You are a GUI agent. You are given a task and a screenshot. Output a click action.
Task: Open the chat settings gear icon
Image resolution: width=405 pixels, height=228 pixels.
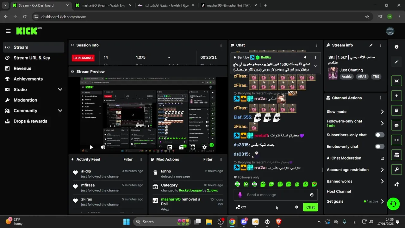click(x=296, y=207)
